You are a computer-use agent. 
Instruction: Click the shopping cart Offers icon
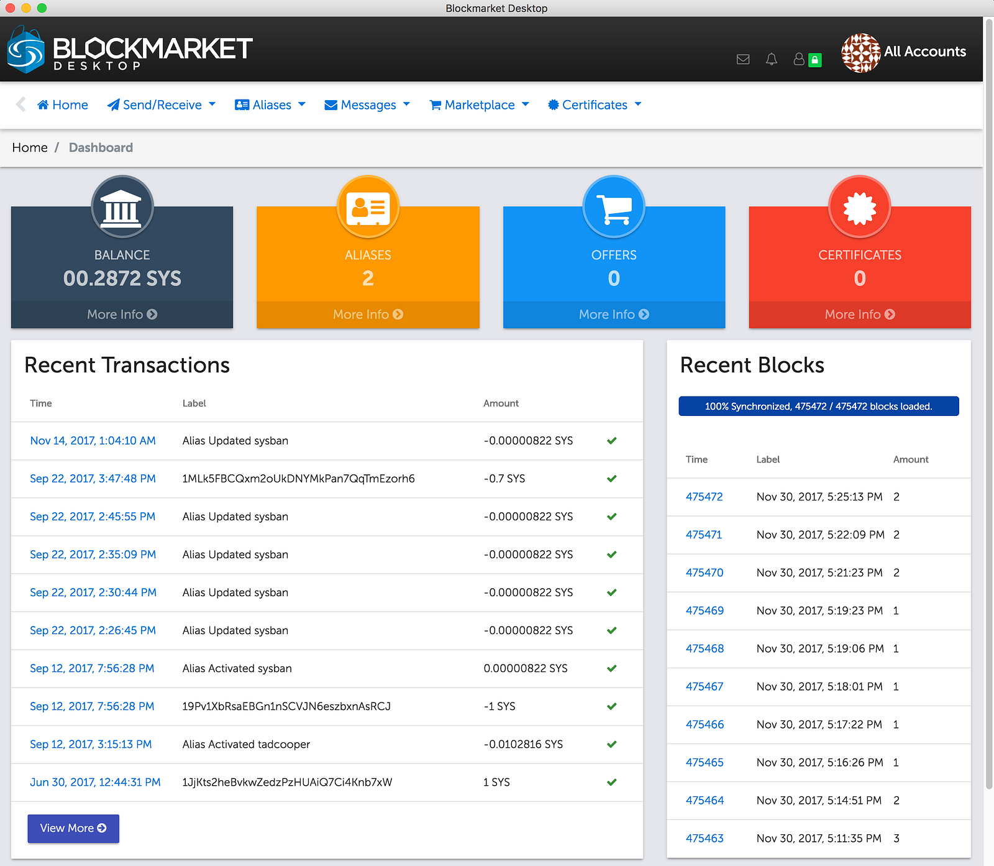click(614, 206)
